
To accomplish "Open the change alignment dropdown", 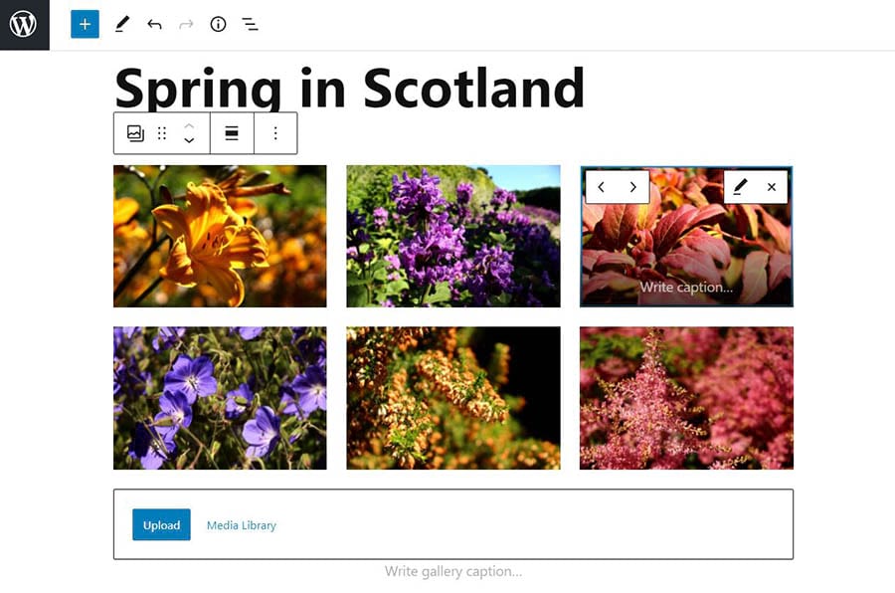I will (x=232, y=133).
